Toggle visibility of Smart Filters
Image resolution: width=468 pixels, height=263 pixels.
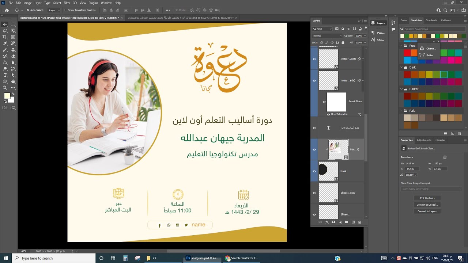(324, 102)
